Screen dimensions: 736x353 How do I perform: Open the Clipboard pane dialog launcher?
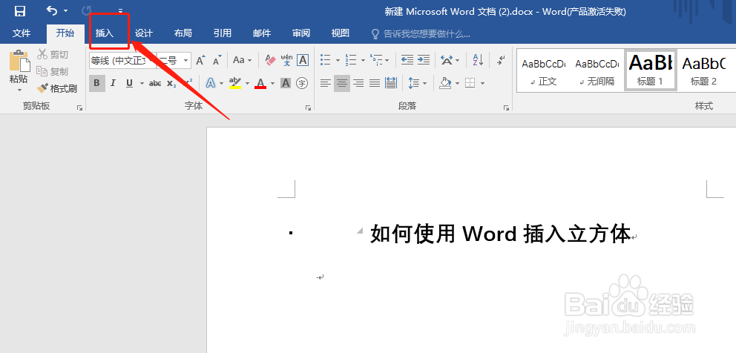[80, 108]
